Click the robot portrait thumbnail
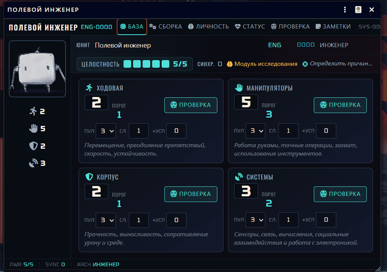Viewport: 387px width, 272px height. pos(37,69)
